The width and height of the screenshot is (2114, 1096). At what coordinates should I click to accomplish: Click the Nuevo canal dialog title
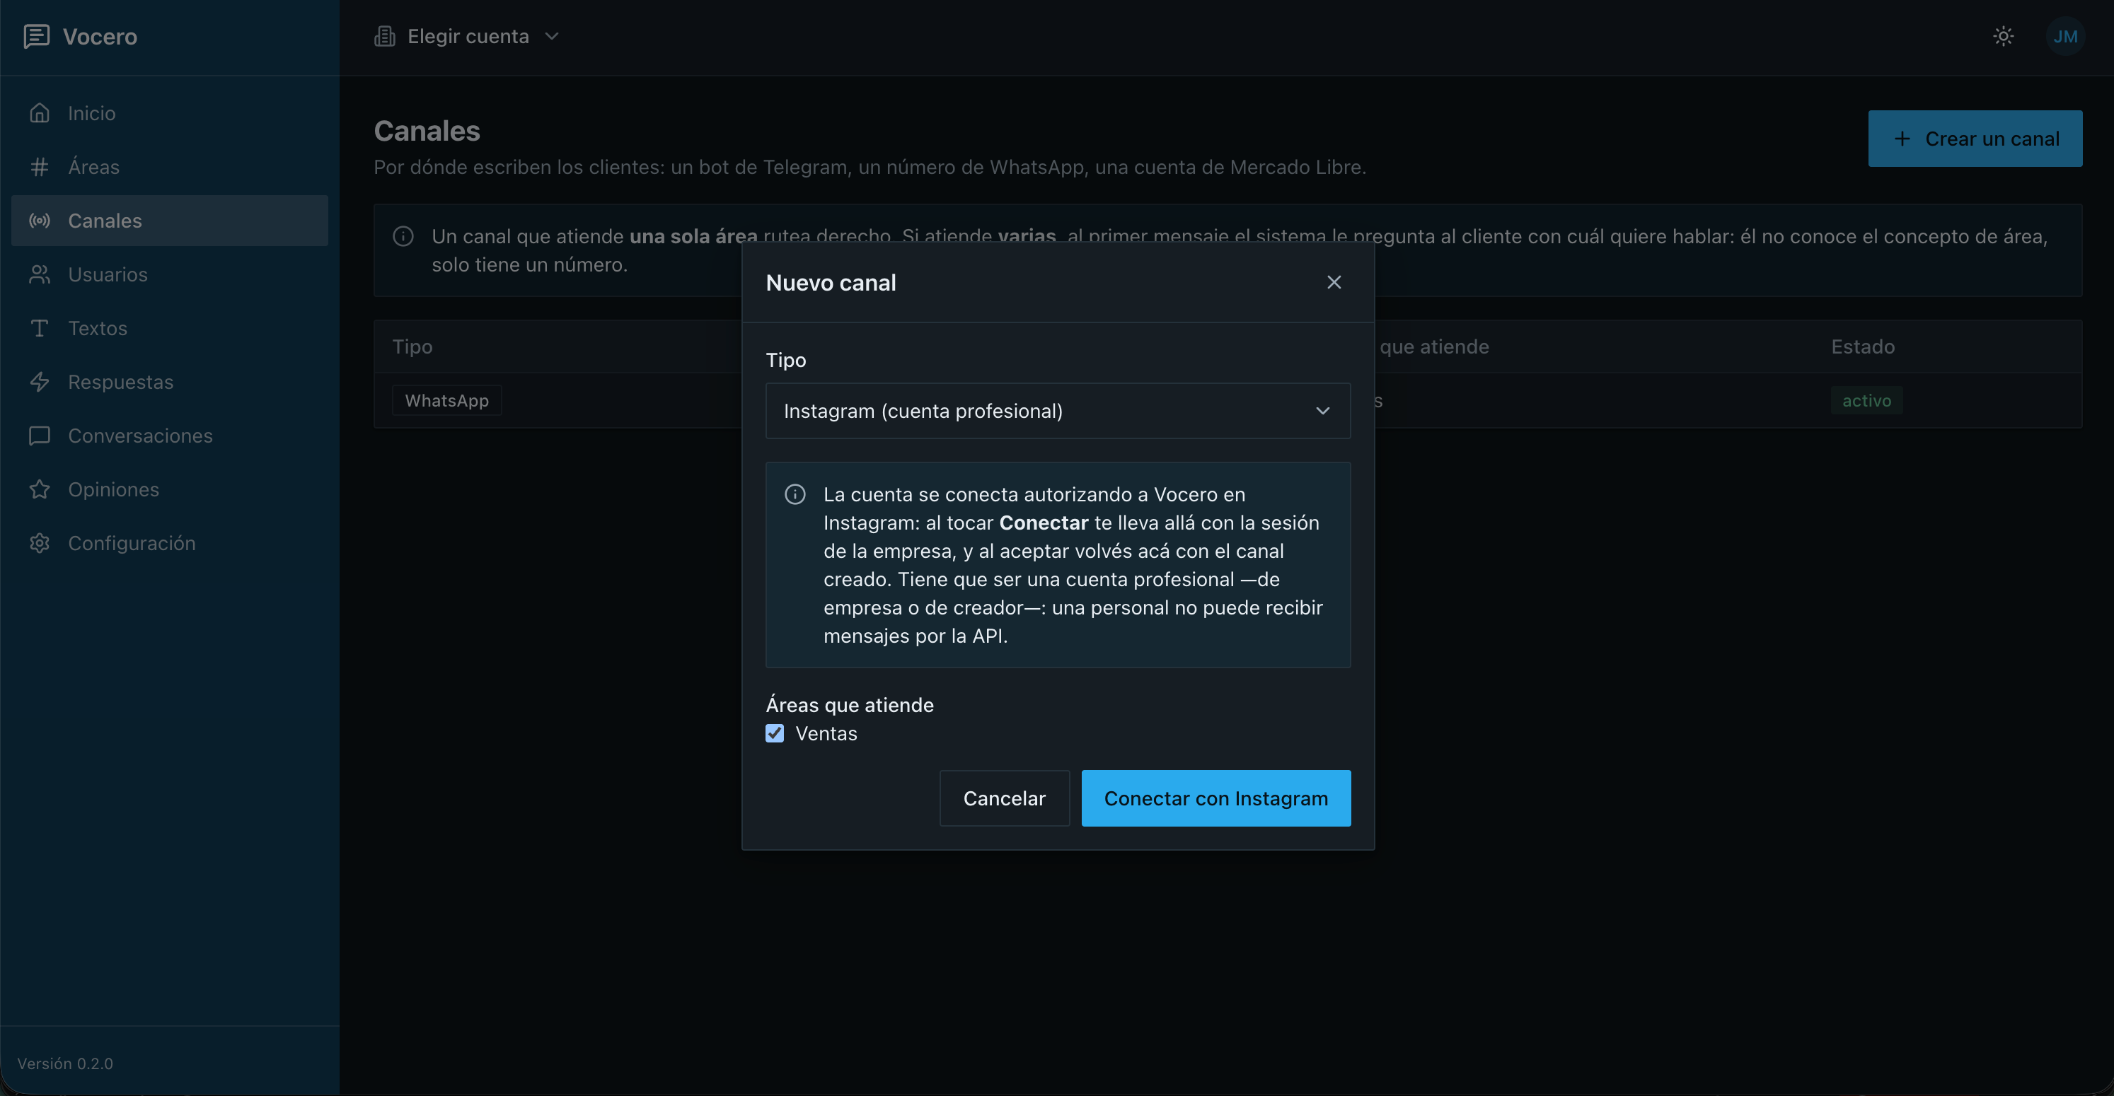click(831, 282)
